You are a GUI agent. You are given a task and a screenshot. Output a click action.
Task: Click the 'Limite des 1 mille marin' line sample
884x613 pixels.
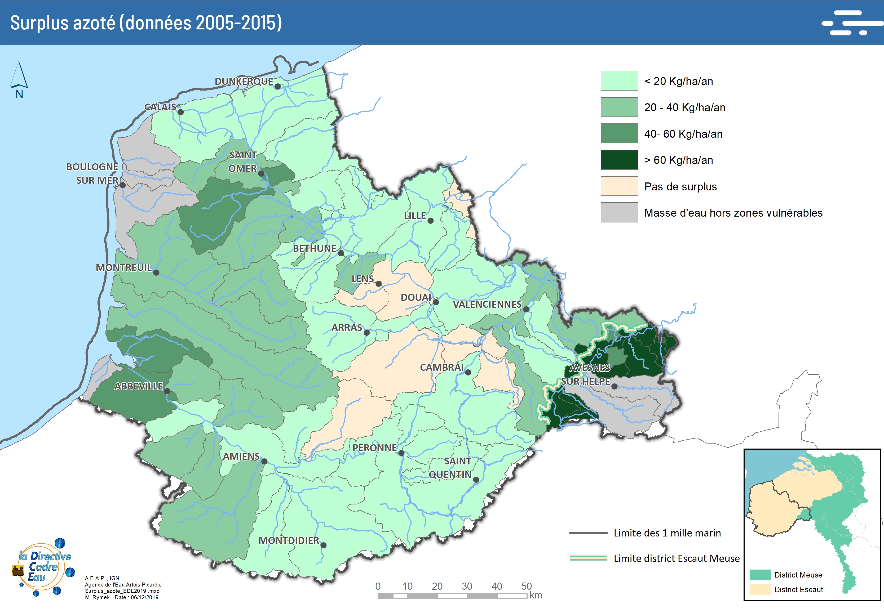pyautogui.click(x=588, y=533)
